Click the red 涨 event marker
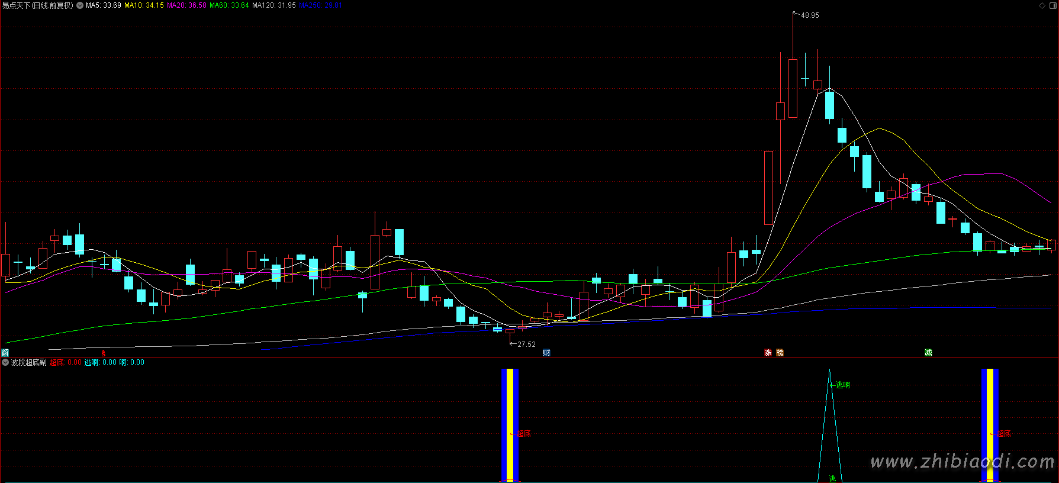This screenshot has width=1059, height=483. (768, 353)
